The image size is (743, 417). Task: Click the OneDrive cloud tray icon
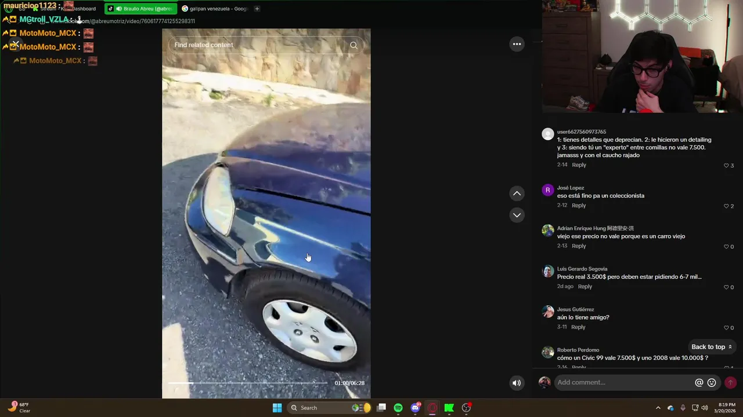pos(670,408)
